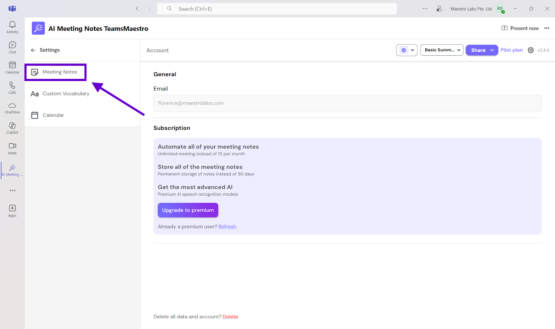This screenshot has width=555, height=329.
Task: Click the Custom Vocabulary Aa icon
Action: click(35, 94)
